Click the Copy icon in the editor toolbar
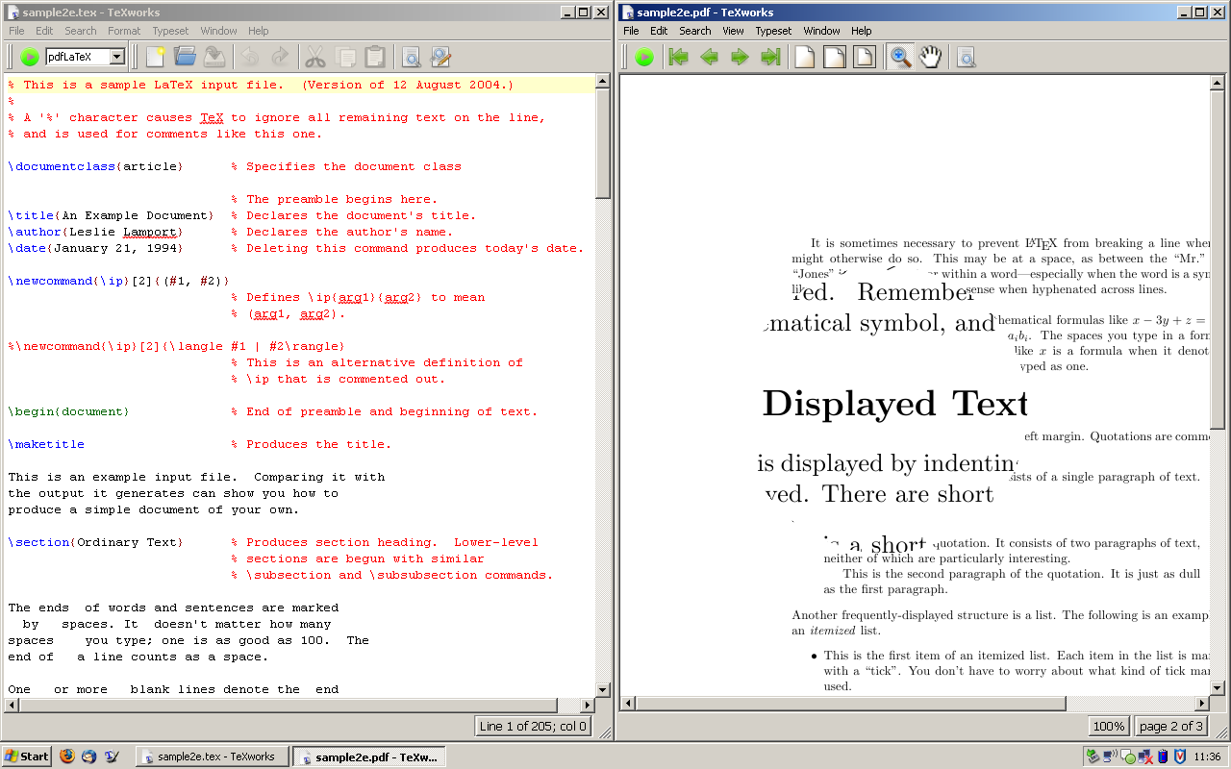The image size is (1231, 769). pos(345,57)
